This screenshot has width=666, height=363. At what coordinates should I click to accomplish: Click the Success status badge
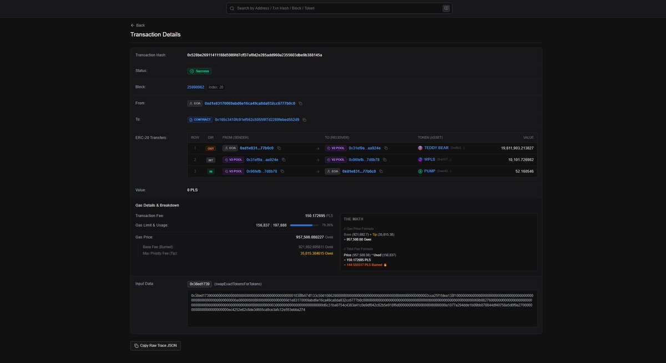(x=199, y=71)
